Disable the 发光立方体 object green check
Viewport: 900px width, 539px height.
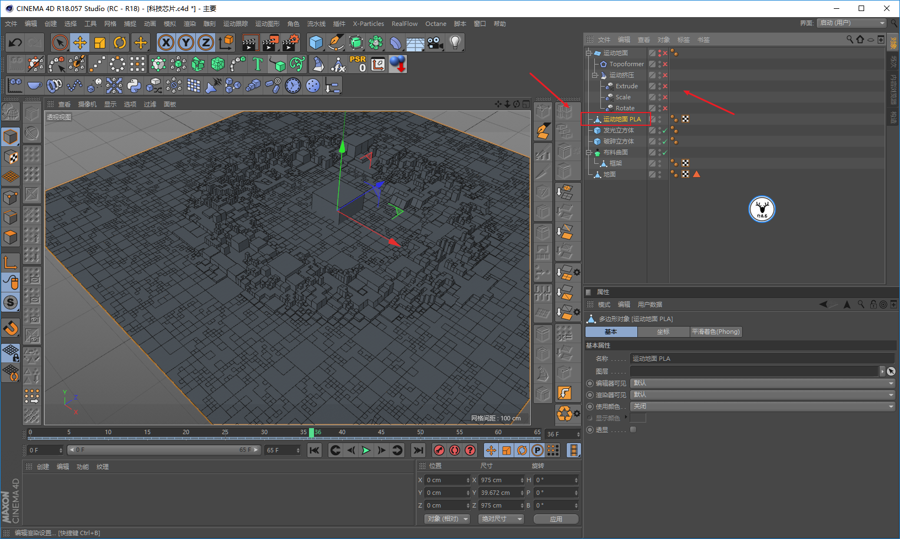point(665,130)
